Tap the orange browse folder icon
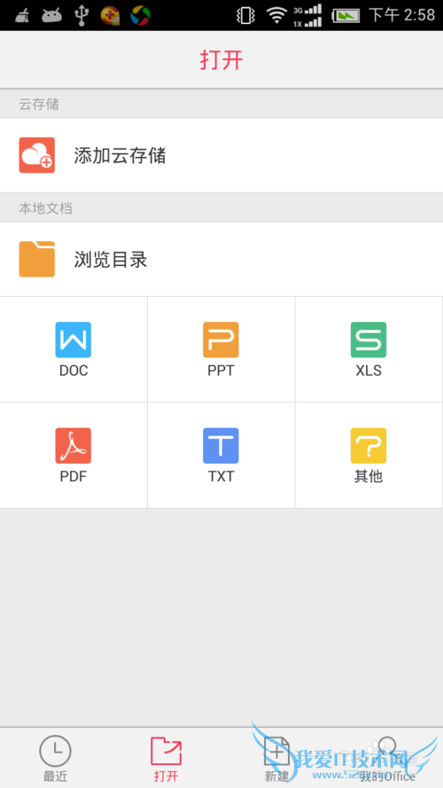The image size is (443, 788). [x=36, y=259]
